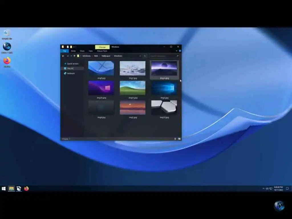Switch to large thumbnails view in status bar
292x219 pixels.
[179, 139]
